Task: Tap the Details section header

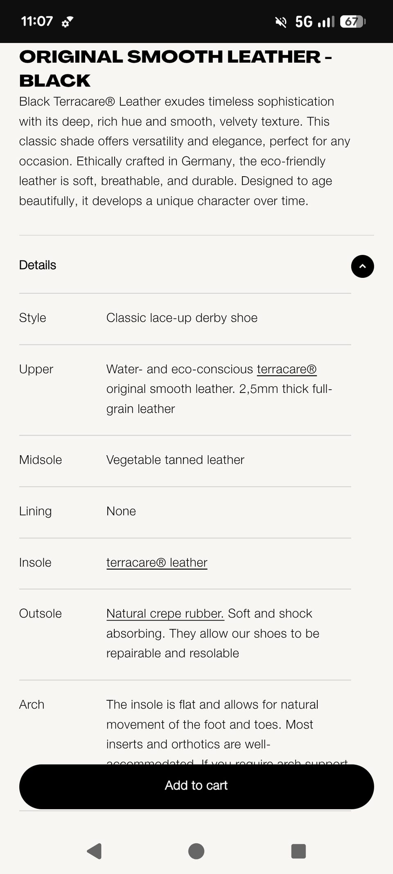Action: pos(38,265)
